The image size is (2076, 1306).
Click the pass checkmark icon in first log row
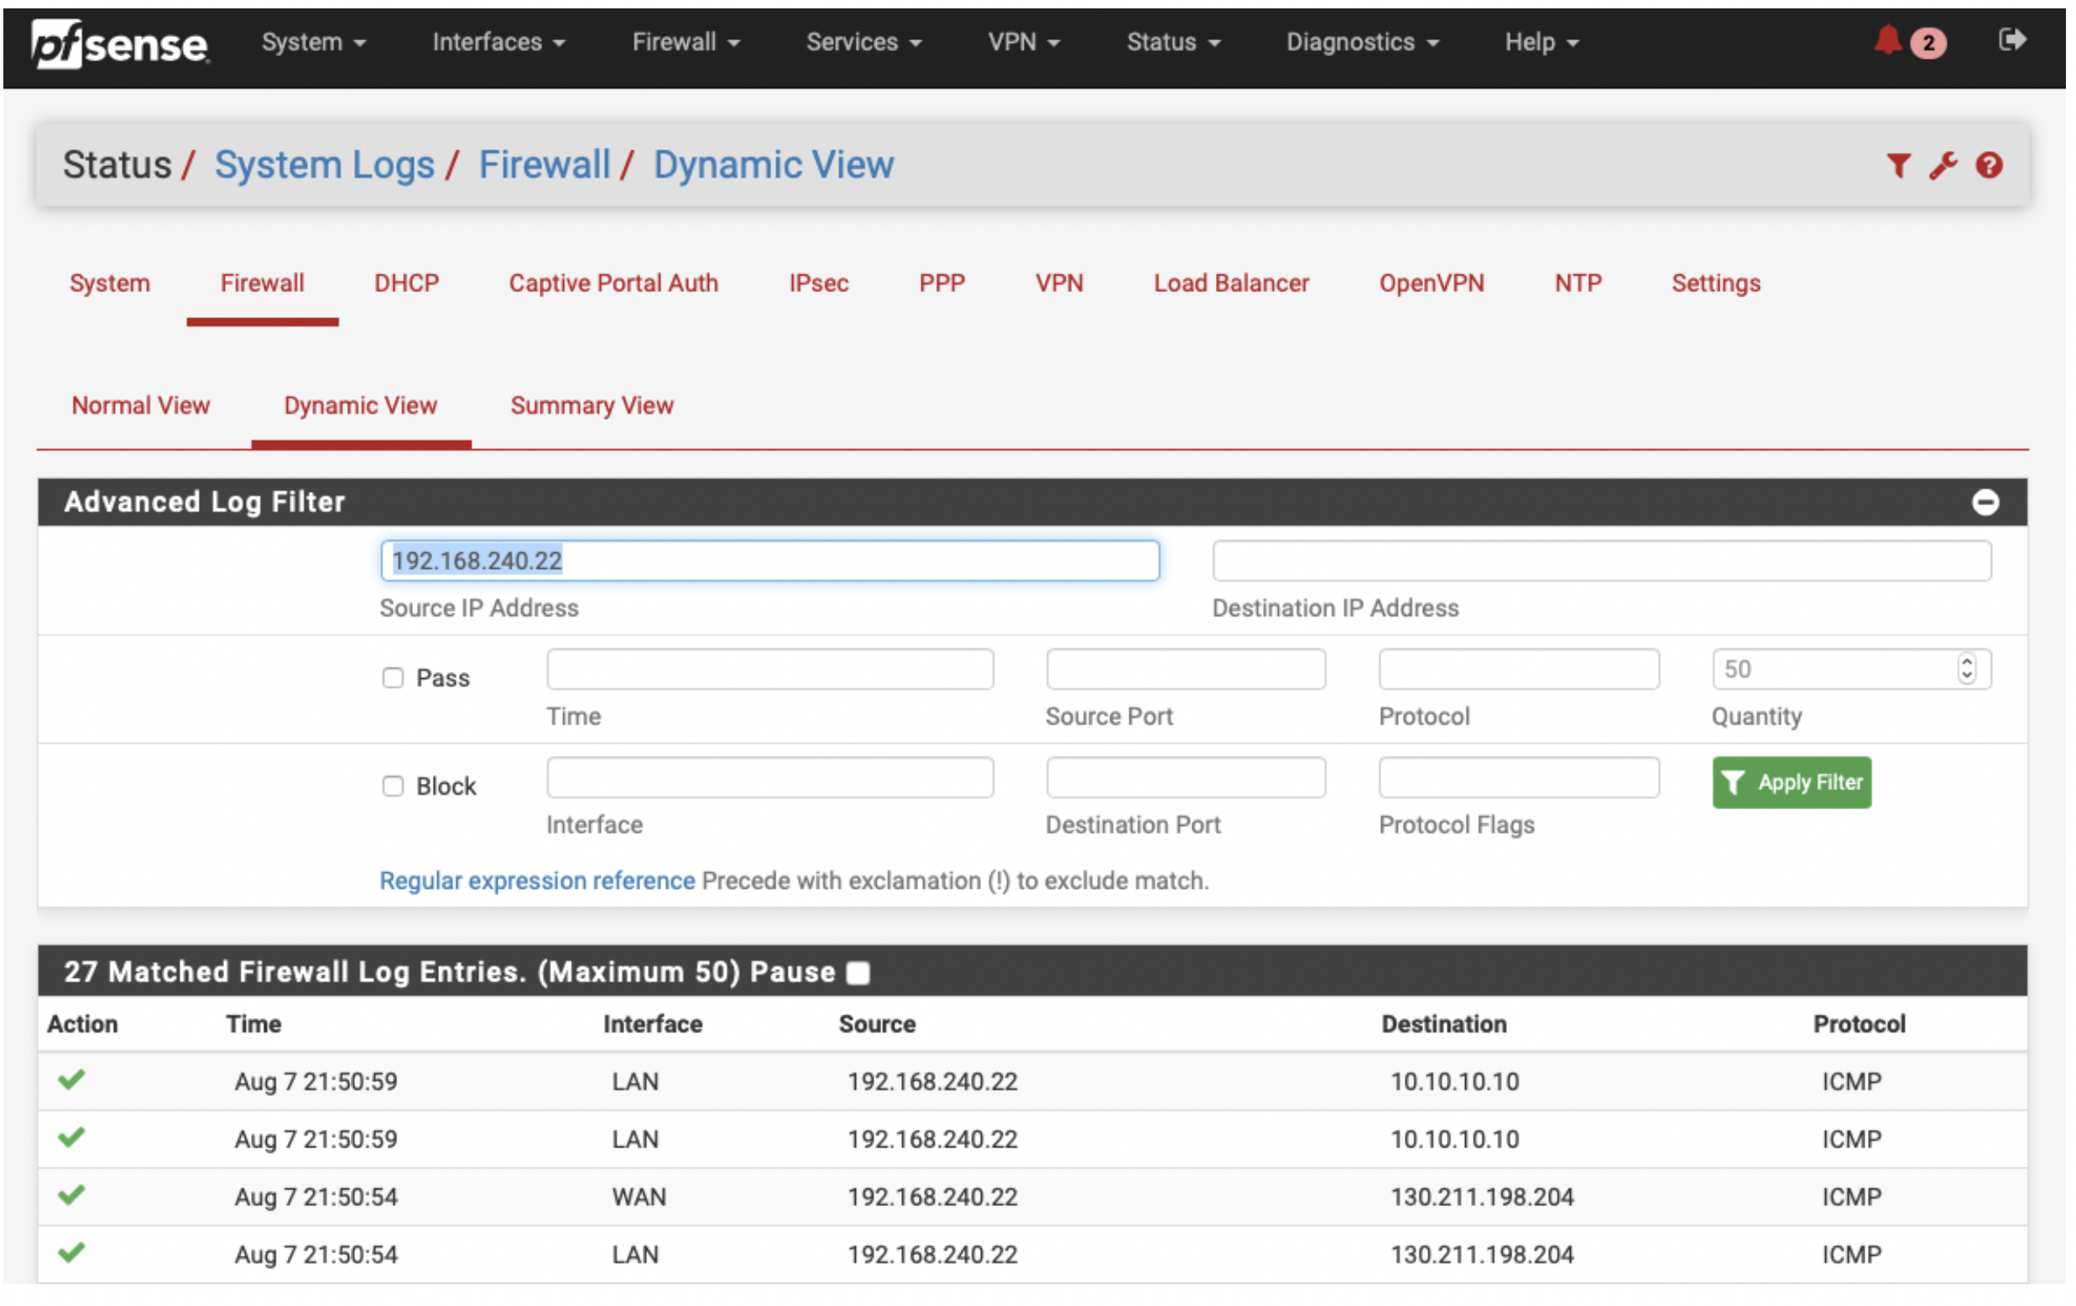(71, 1079)
